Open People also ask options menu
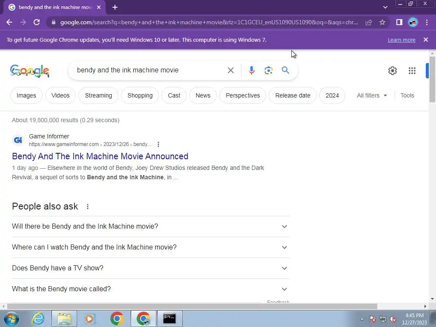The width and height of the screenshot is (436, 327). coord(88,207)
